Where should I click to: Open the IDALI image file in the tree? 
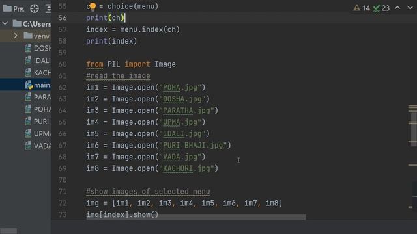click(42, 60)
